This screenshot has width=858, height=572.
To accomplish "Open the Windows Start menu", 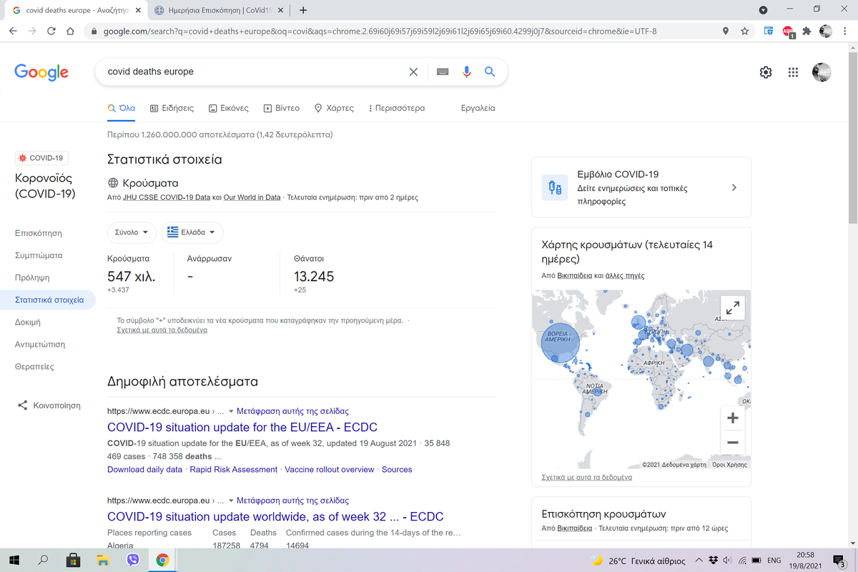I will coord(14,561).
